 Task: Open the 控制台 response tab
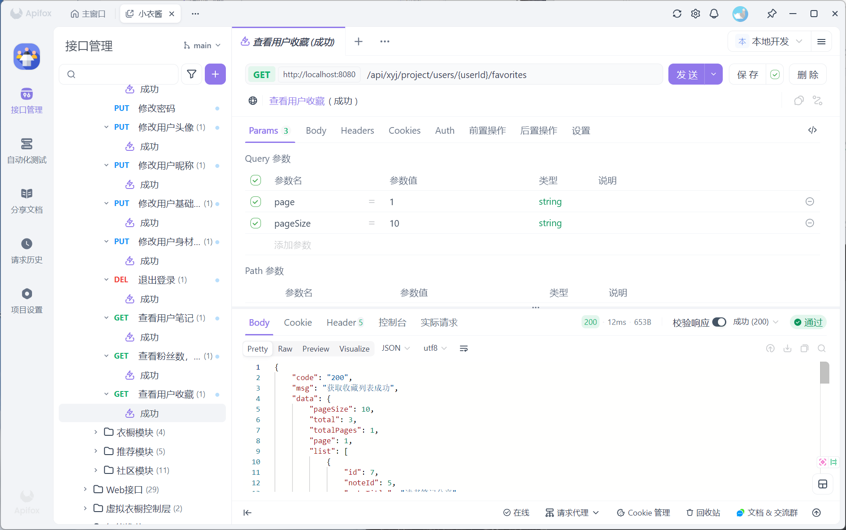pos(392,323)
